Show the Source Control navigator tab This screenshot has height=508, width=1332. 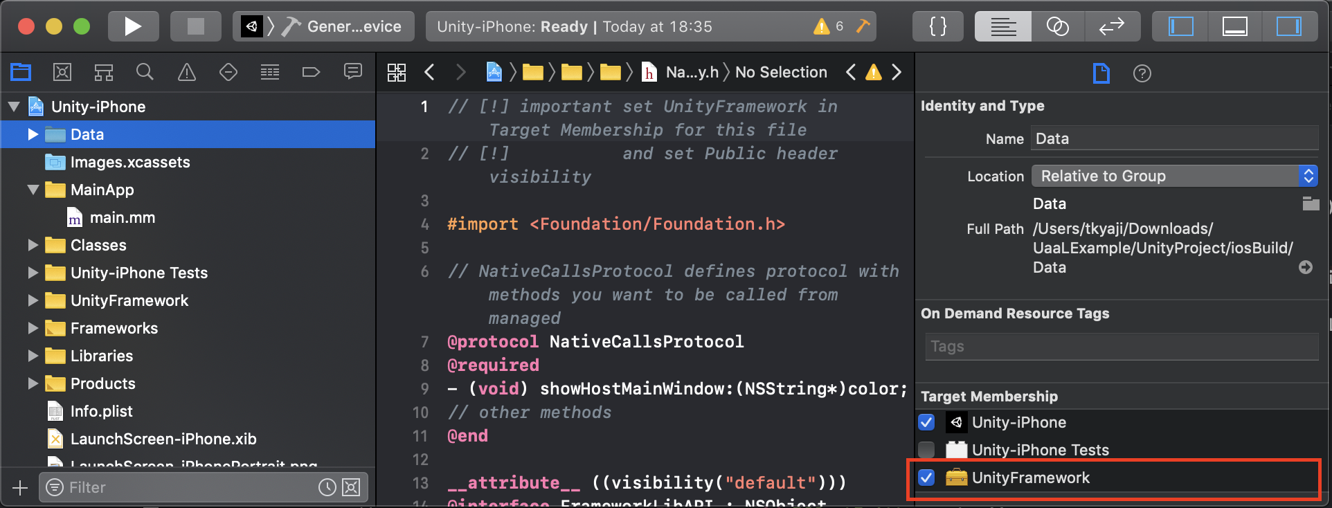pos(62,71)
